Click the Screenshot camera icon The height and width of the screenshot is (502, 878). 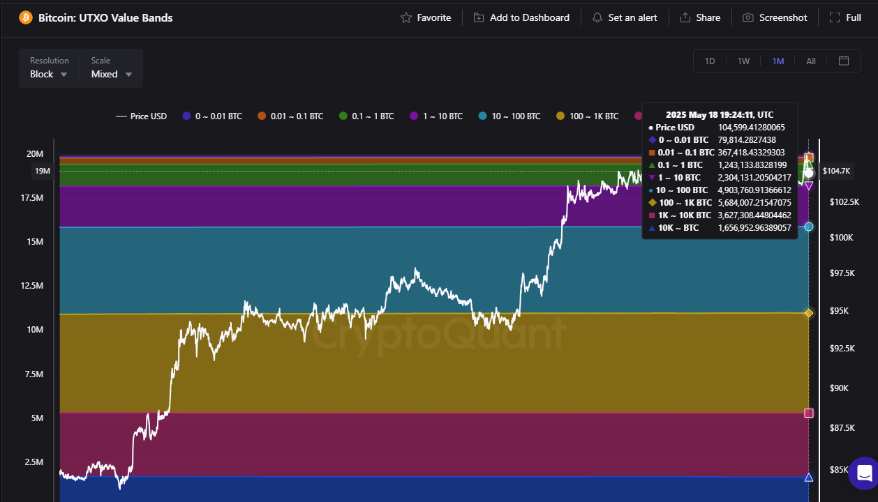[x=749, y=17]
